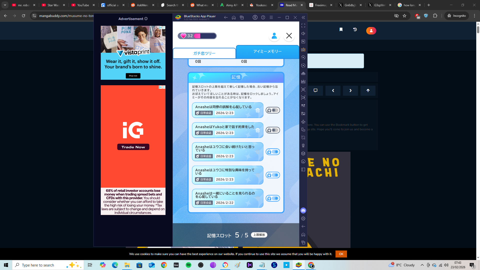Open the Windows notification center
The image size is (480, 270).
click(472, 265)
